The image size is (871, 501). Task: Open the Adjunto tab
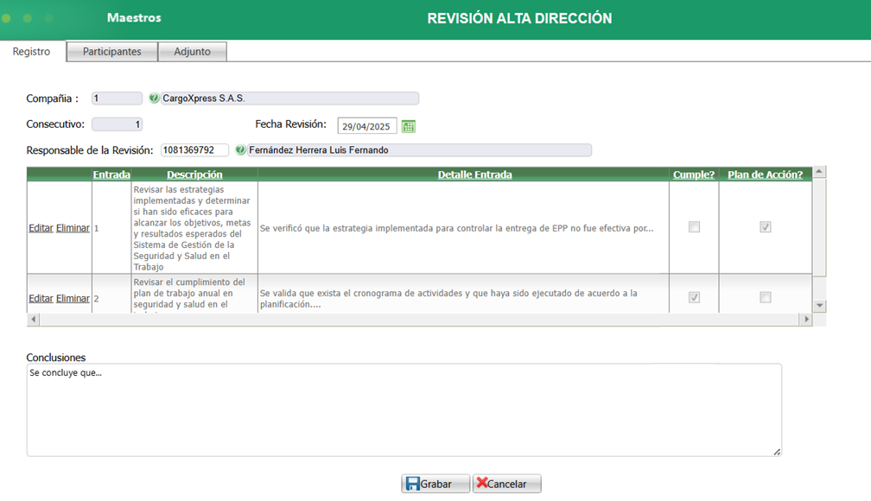click(192, 51)
